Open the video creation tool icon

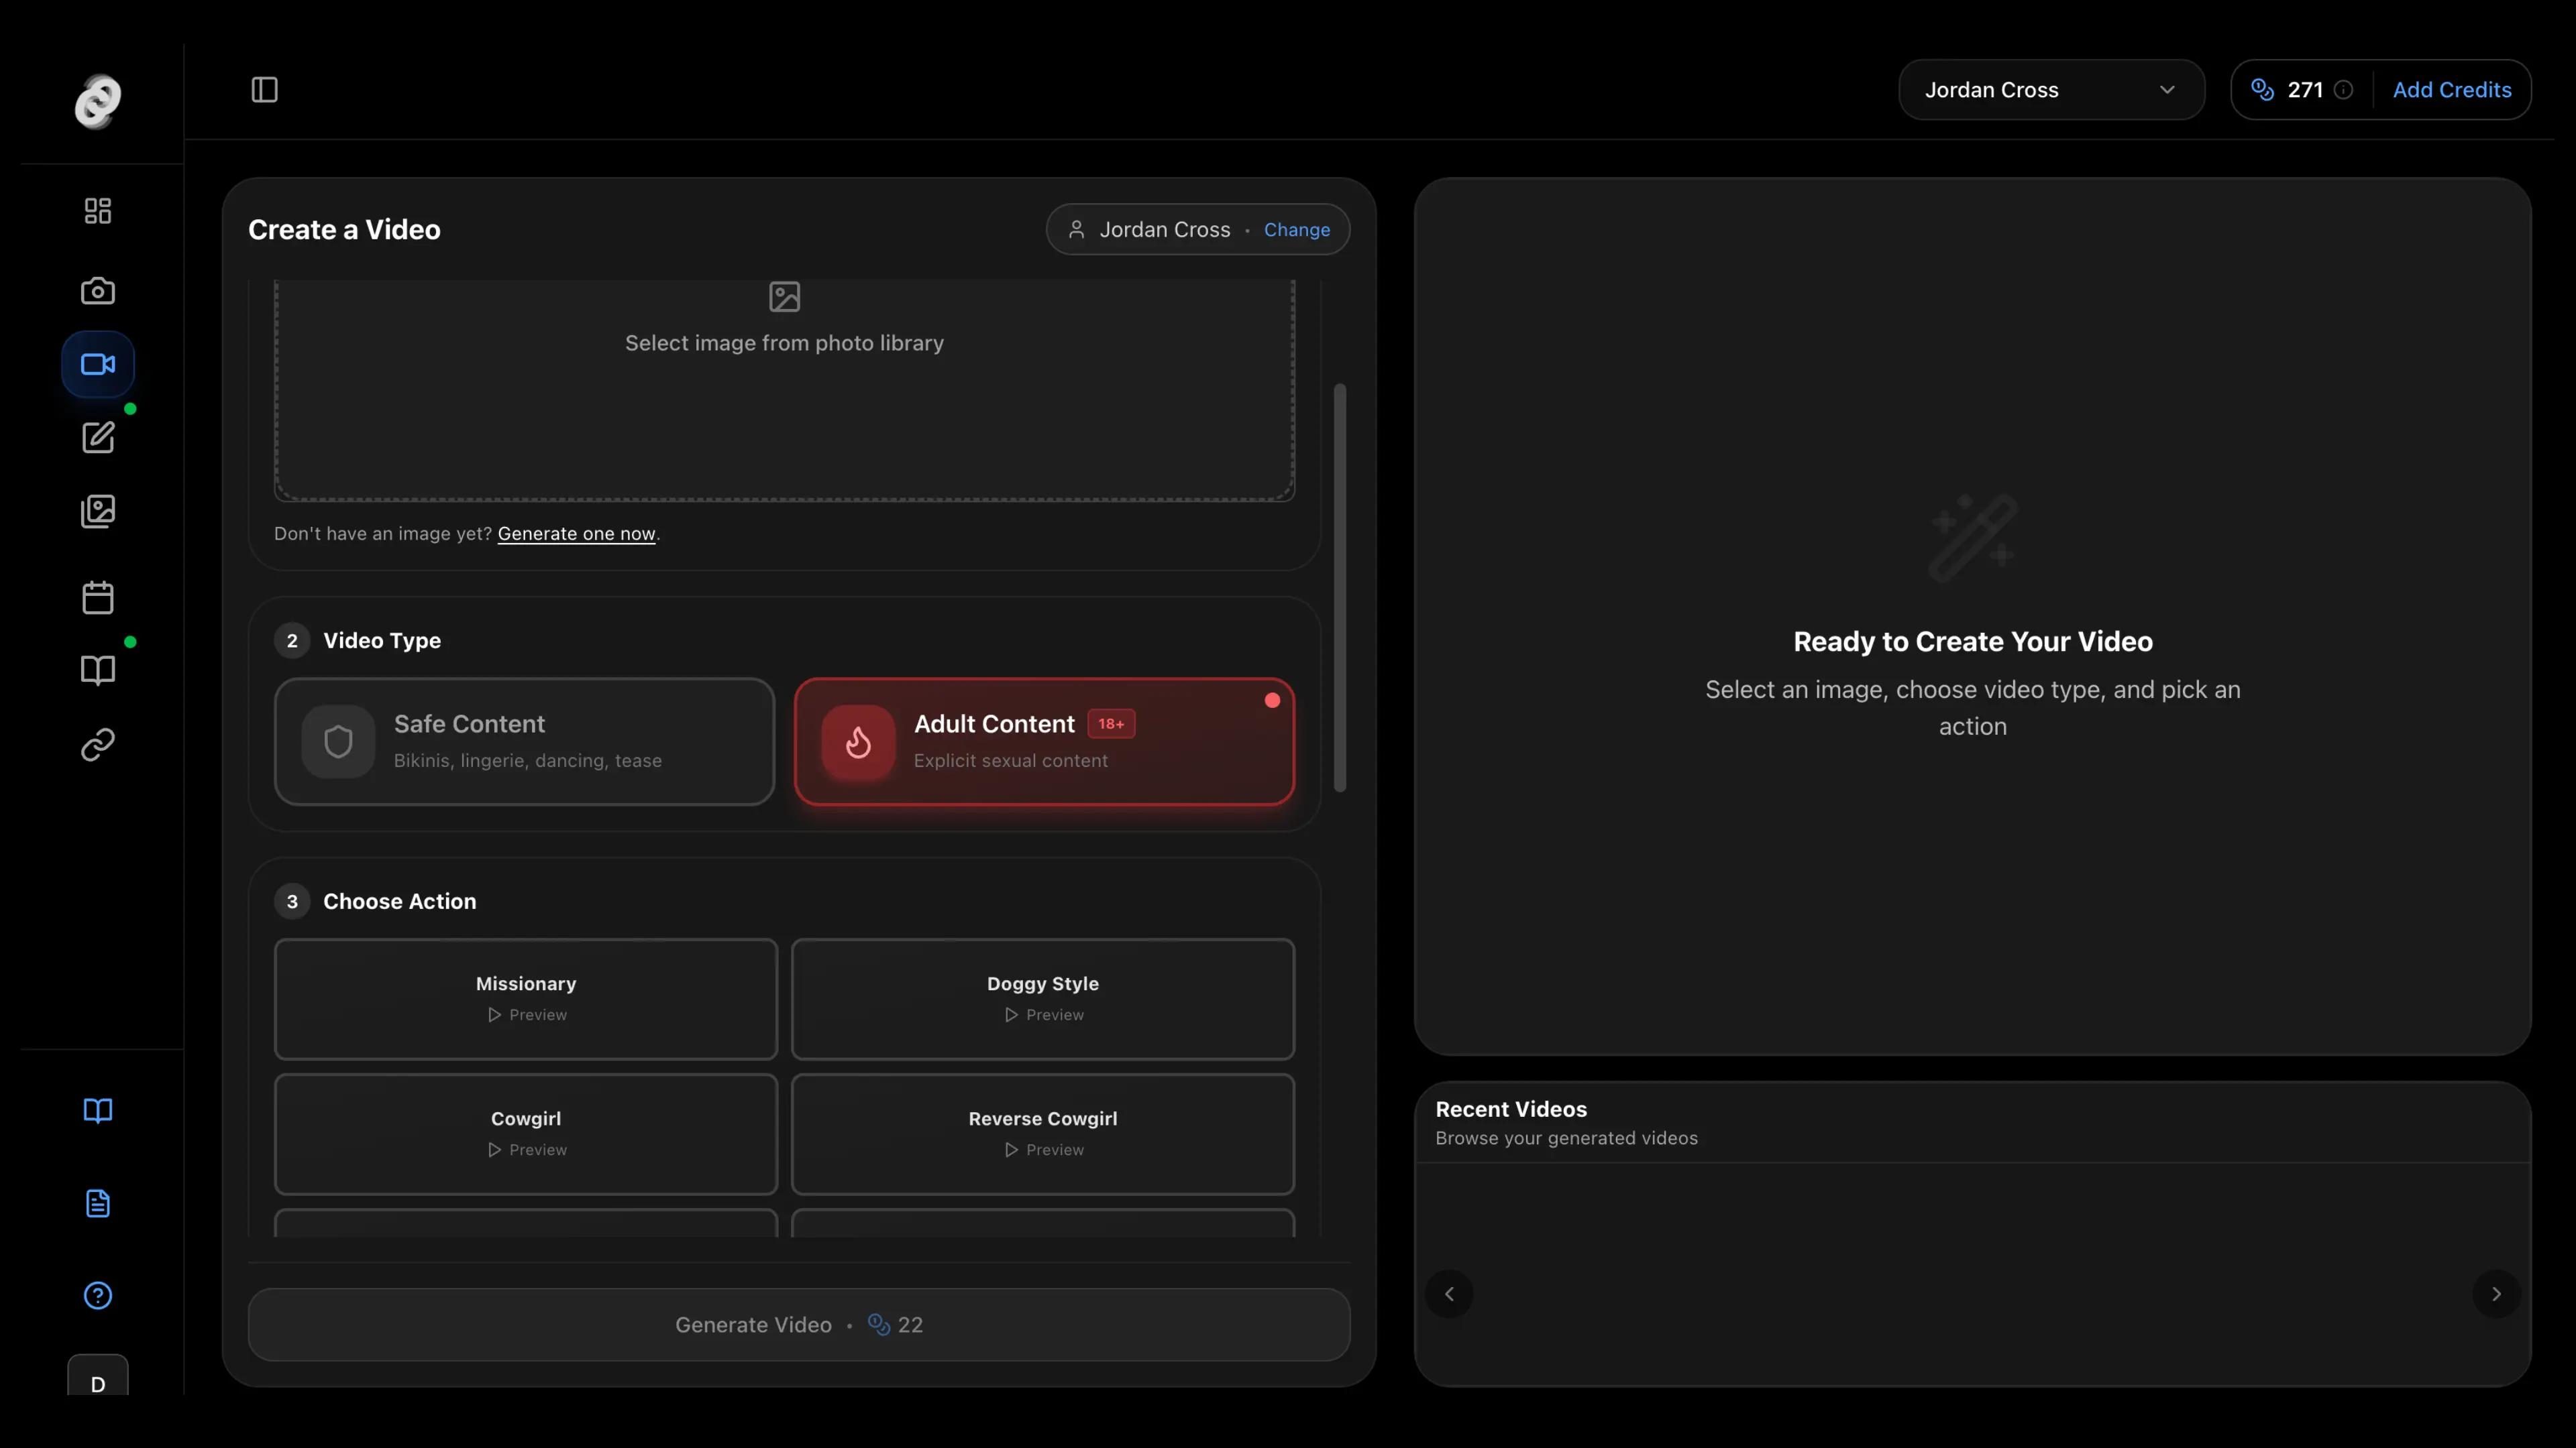97,364
